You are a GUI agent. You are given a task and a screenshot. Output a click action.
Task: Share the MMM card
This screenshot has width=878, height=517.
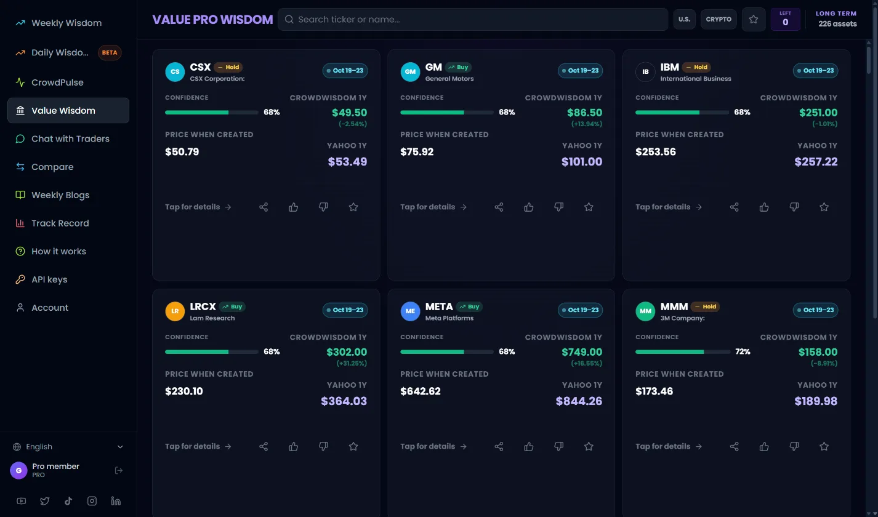coord(734,447)
